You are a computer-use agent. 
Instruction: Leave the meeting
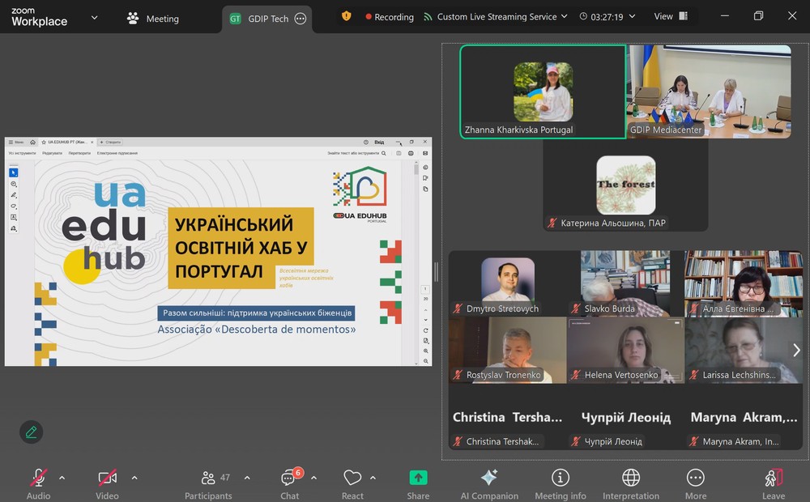click(x=774, y=484)
